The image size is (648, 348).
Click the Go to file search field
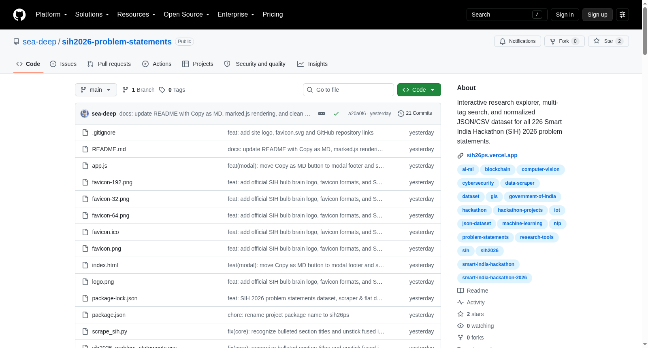click(348, 90)
